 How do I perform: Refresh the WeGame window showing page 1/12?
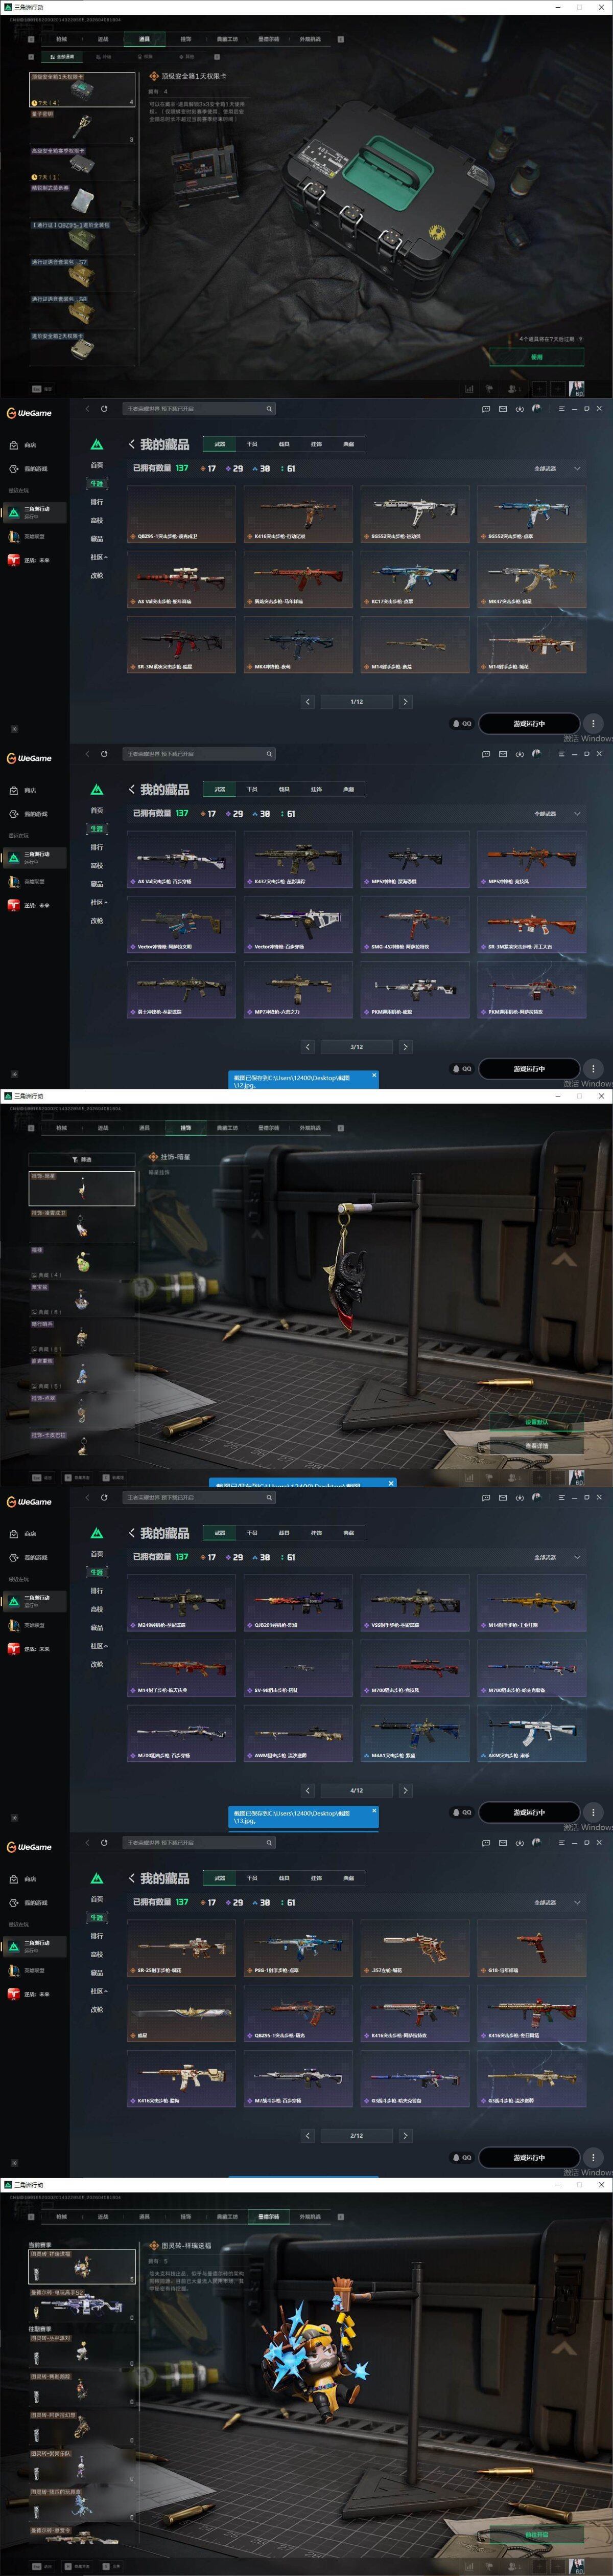(x=104, y=409)
